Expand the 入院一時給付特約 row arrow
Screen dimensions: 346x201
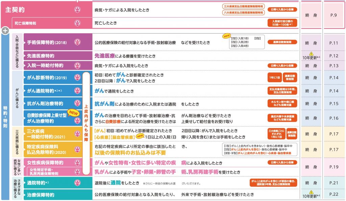(x=25, y=65)
